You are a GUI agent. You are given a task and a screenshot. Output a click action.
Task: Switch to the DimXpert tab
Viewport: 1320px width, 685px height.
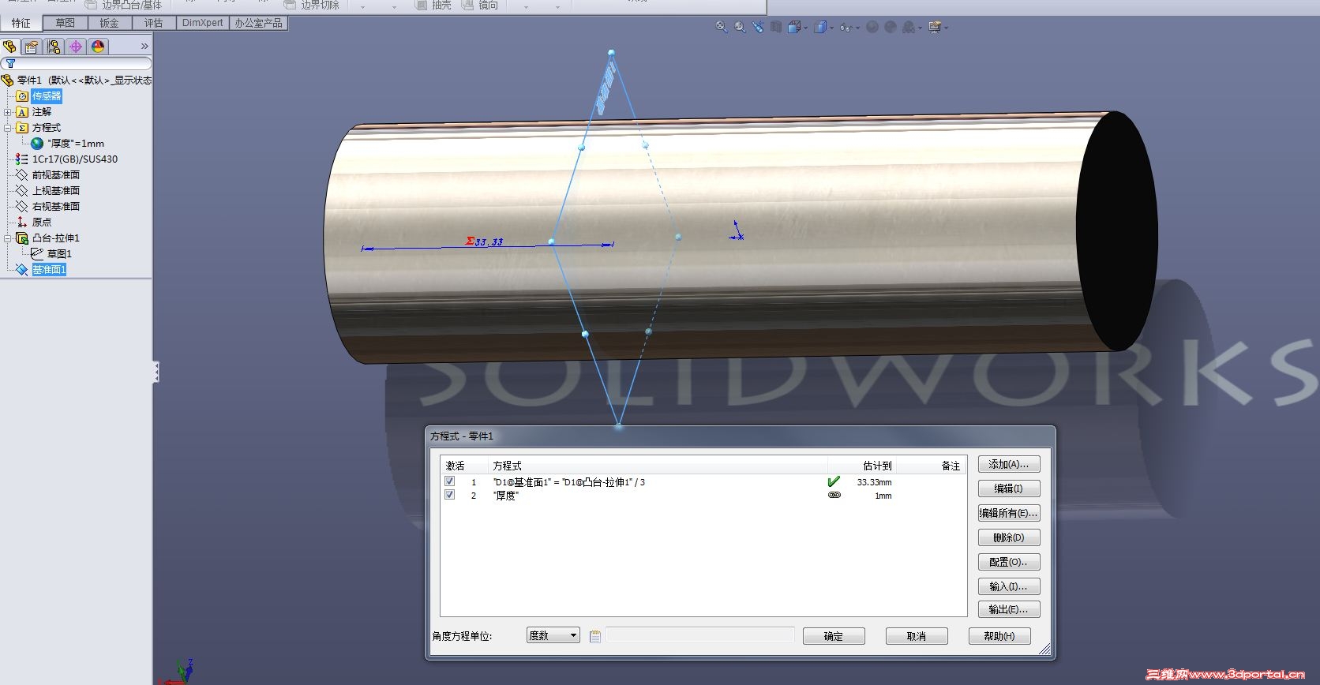click(x=203, y=23)
